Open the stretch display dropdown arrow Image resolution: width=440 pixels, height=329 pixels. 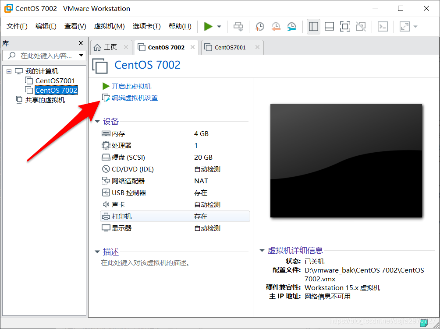coord(415,27)
